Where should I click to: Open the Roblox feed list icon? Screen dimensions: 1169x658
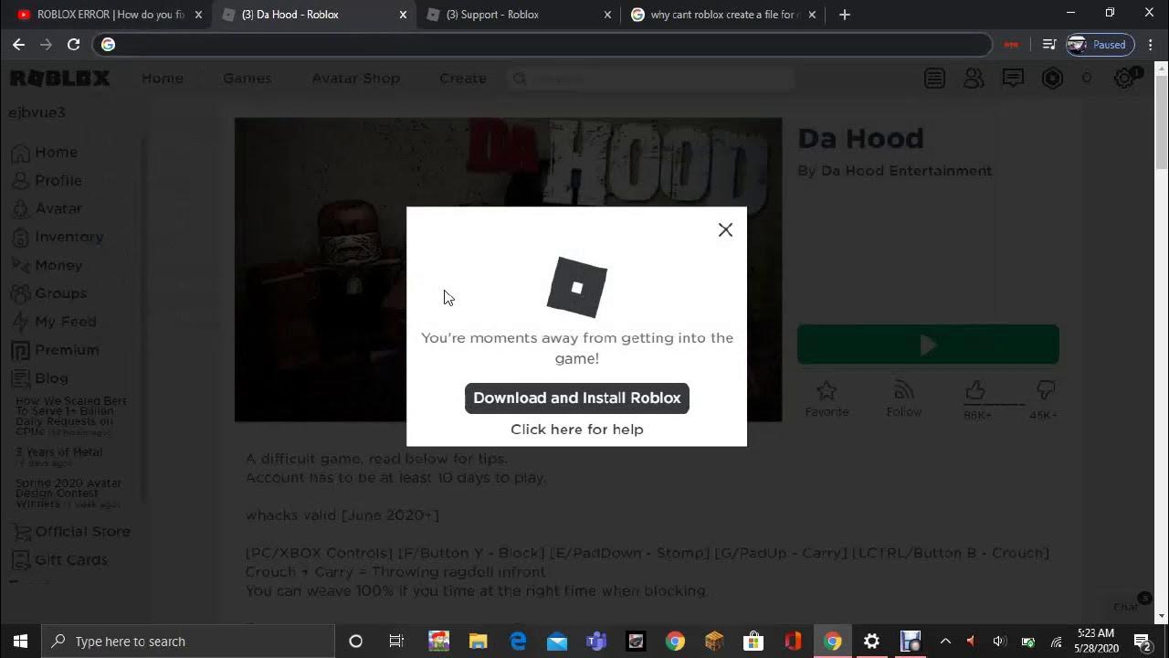pos(934,79)
